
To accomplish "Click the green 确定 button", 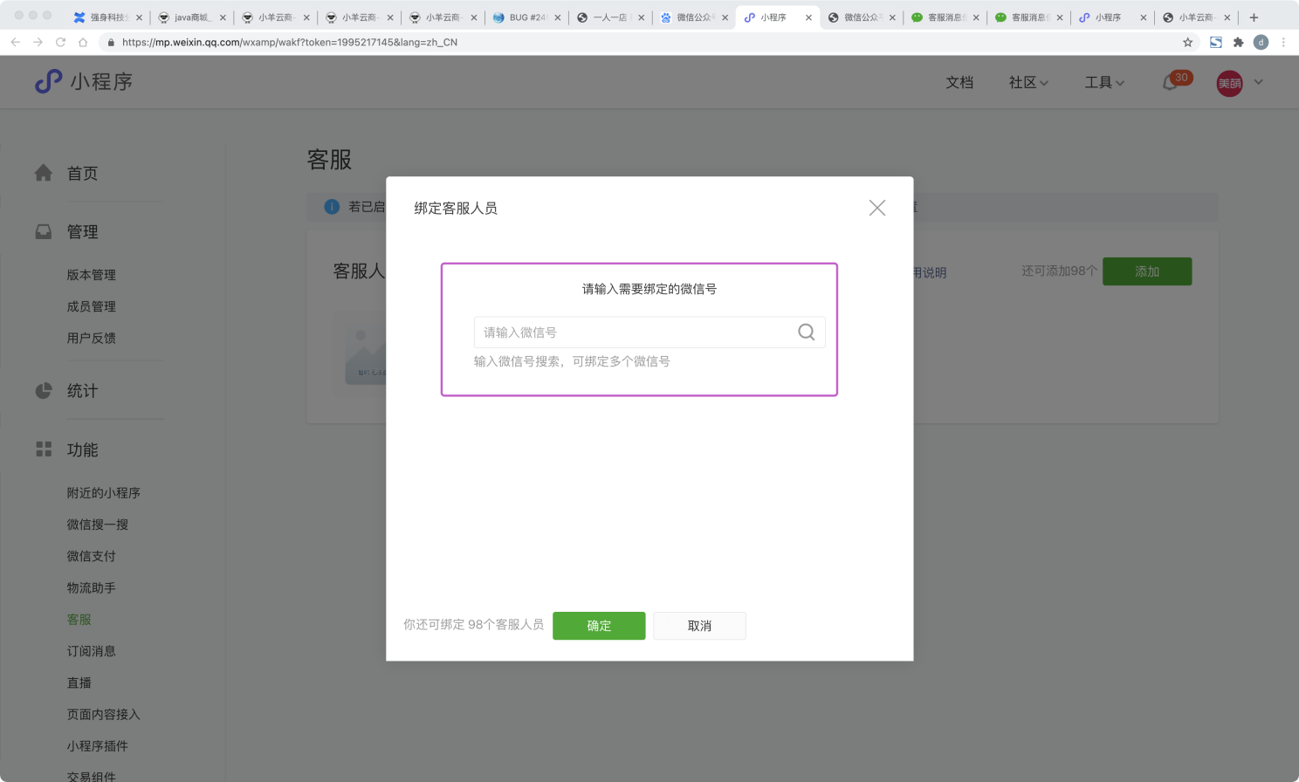I will [599, 626].
